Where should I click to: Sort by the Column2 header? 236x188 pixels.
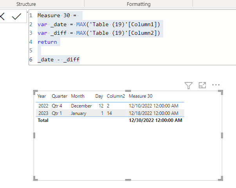tap(116, 96)
